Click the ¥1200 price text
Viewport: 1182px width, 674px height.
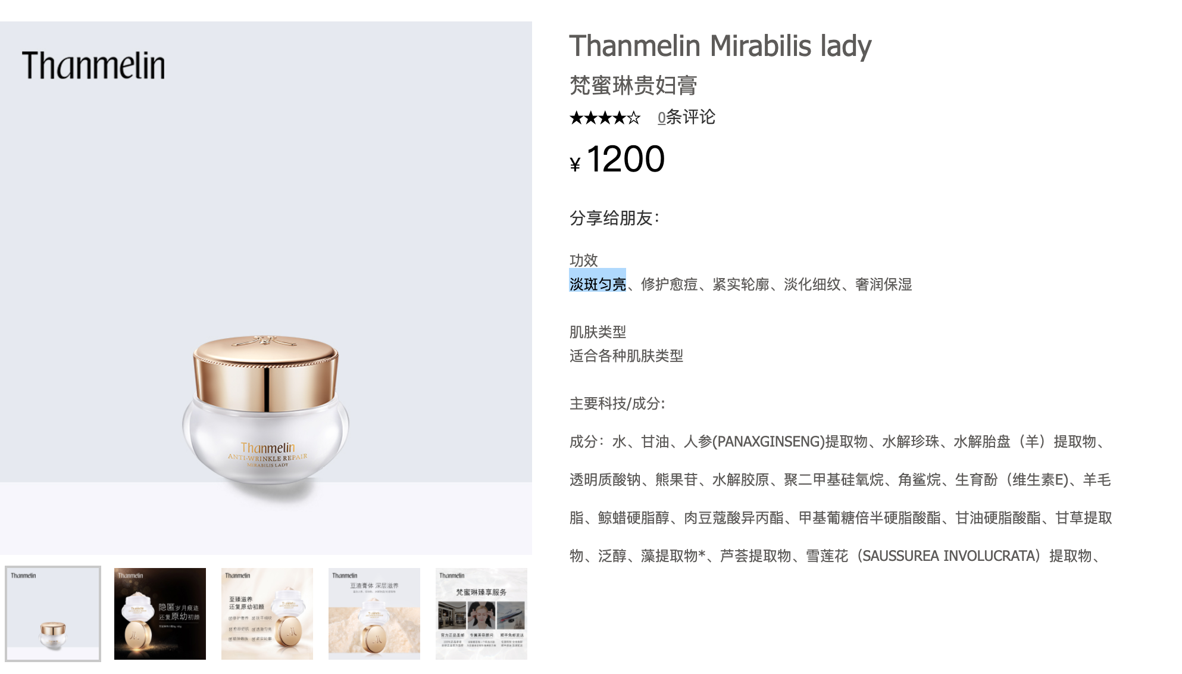pyautogui.click(x=617, y=159)
